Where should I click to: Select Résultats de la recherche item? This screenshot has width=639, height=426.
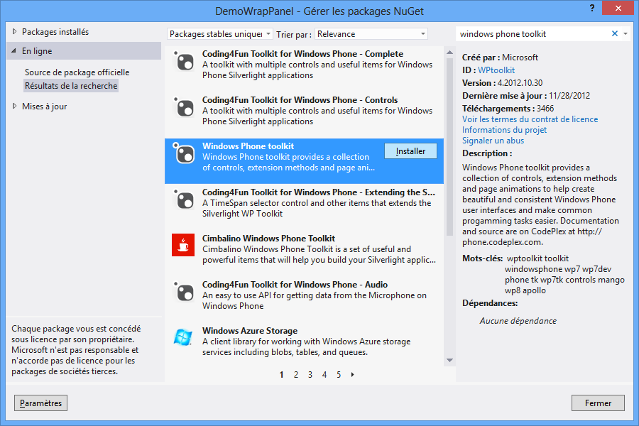tap(71, 86)
